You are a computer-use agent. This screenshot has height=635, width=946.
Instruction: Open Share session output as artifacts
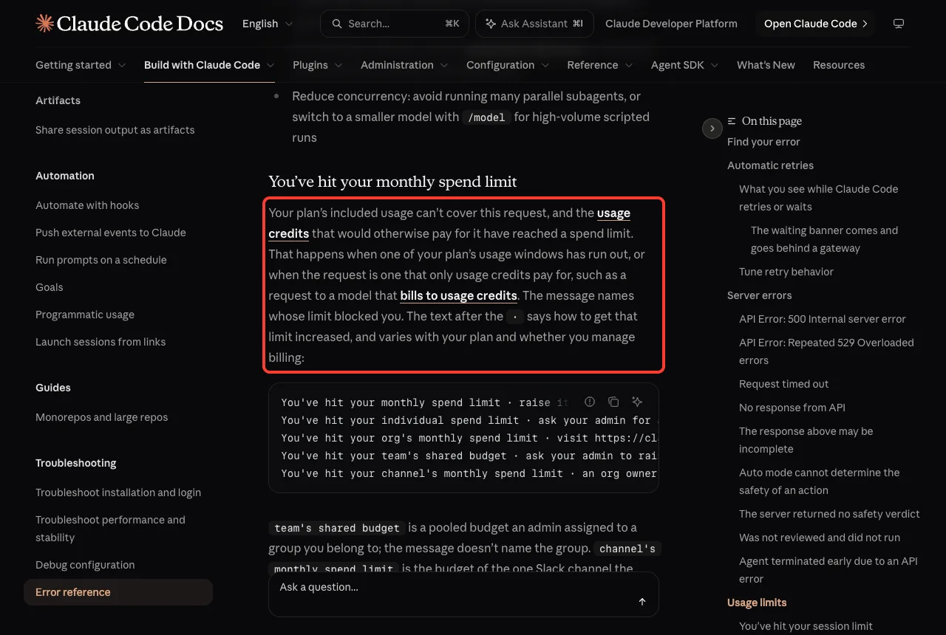pos(115,130)
